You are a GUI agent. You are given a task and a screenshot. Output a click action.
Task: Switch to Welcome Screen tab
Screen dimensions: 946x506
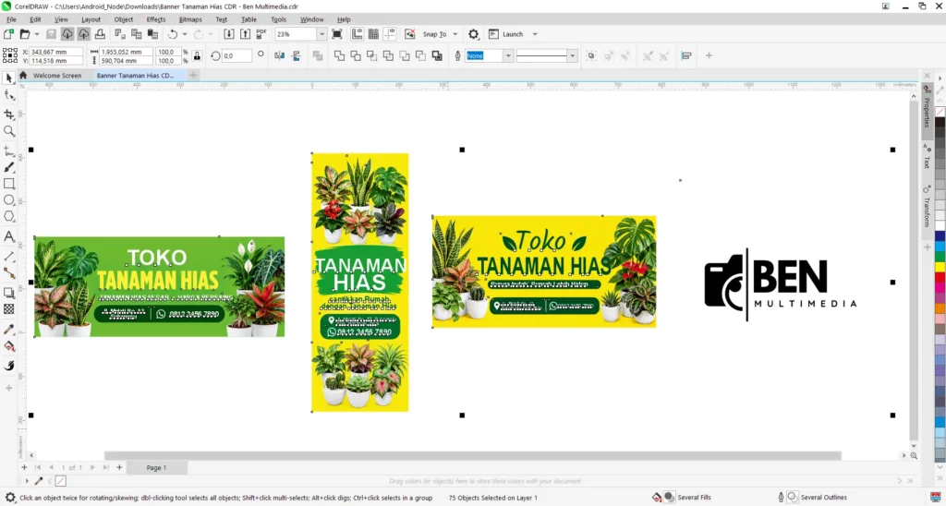[56, 76]
